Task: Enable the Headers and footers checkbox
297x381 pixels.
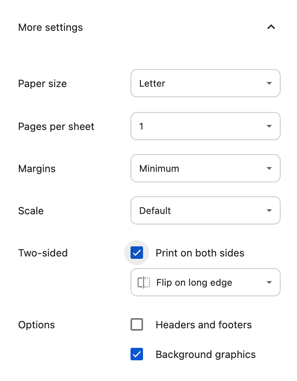Action: [137, 324]
